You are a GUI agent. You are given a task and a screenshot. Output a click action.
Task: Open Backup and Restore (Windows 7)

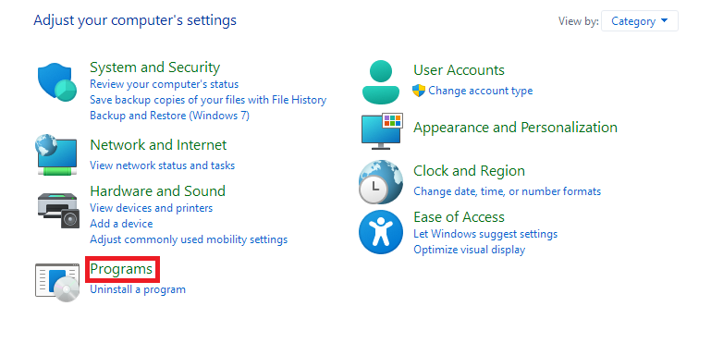[x=169, y=116]
